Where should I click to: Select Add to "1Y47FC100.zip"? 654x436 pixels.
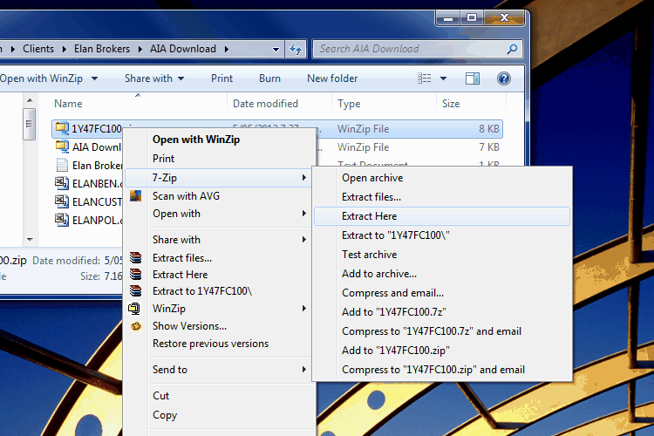click(x=395, y=351)
